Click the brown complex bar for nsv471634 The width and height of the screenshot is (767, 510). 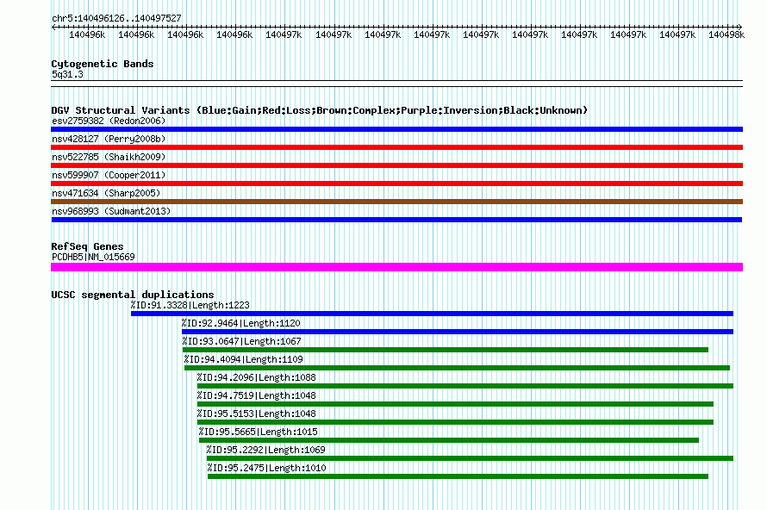(x=396, y=202)
